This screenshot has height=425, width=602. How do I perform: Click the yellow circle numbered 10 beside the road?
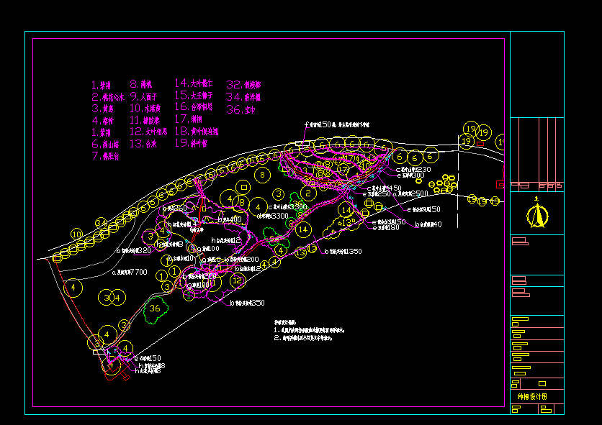(77, 234)
